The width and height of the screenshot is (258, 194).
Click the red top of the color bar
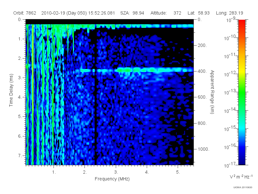[242, 22]
